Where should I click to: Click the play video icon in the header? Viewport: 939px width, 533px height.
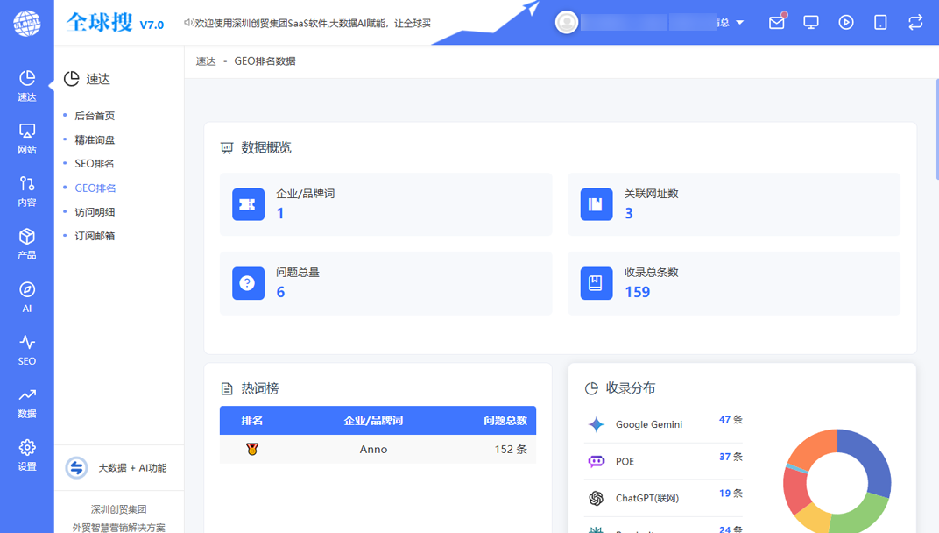coord(845,22)
